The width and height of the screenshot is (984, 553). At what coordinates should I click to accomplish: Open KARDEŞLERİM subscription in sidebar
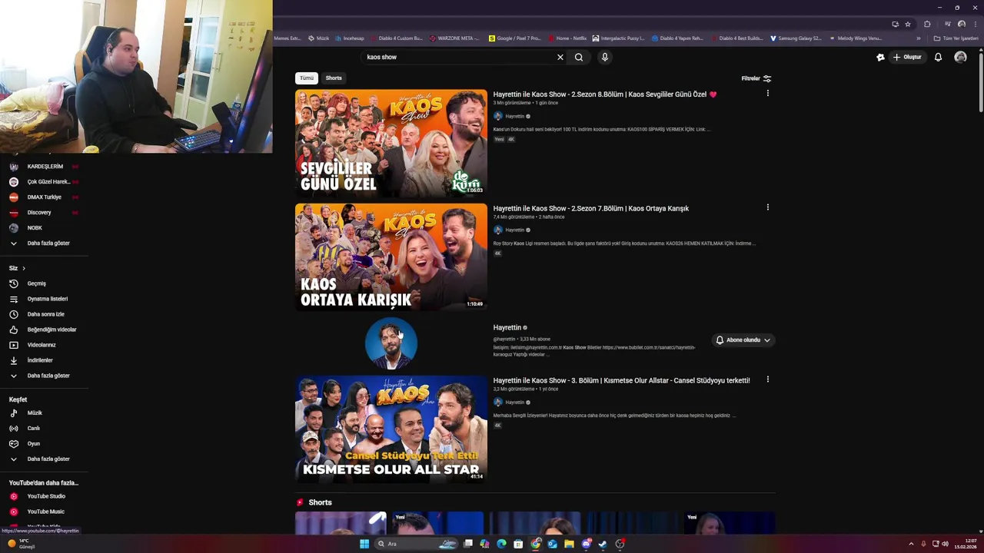pos(44,167)
